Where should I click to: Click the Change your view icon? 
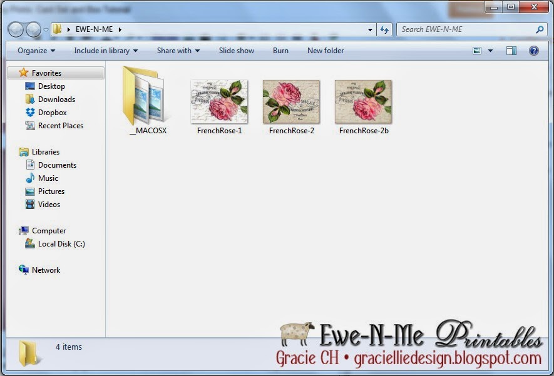pyautogui.click(x=477, y=51)
